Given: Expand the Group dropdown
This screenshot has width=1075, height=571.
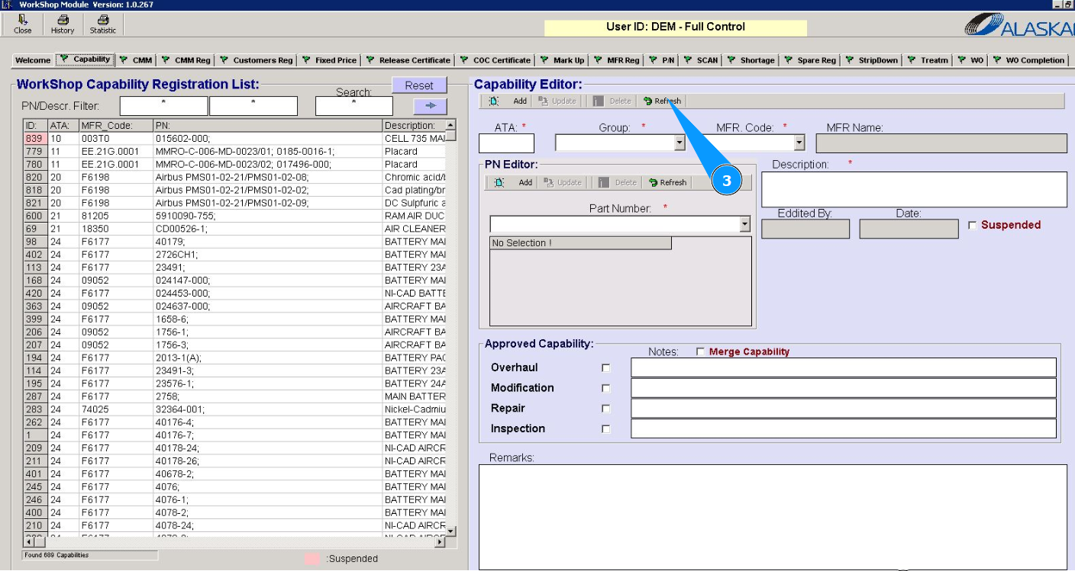Looking at the screenshot, I should [680, 143].
